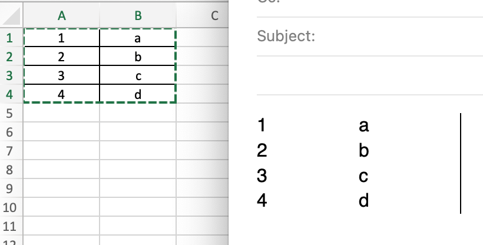Click cell B4 containing d
The image size is (483, 245).
pyautogui.click(x=138, y=94)
